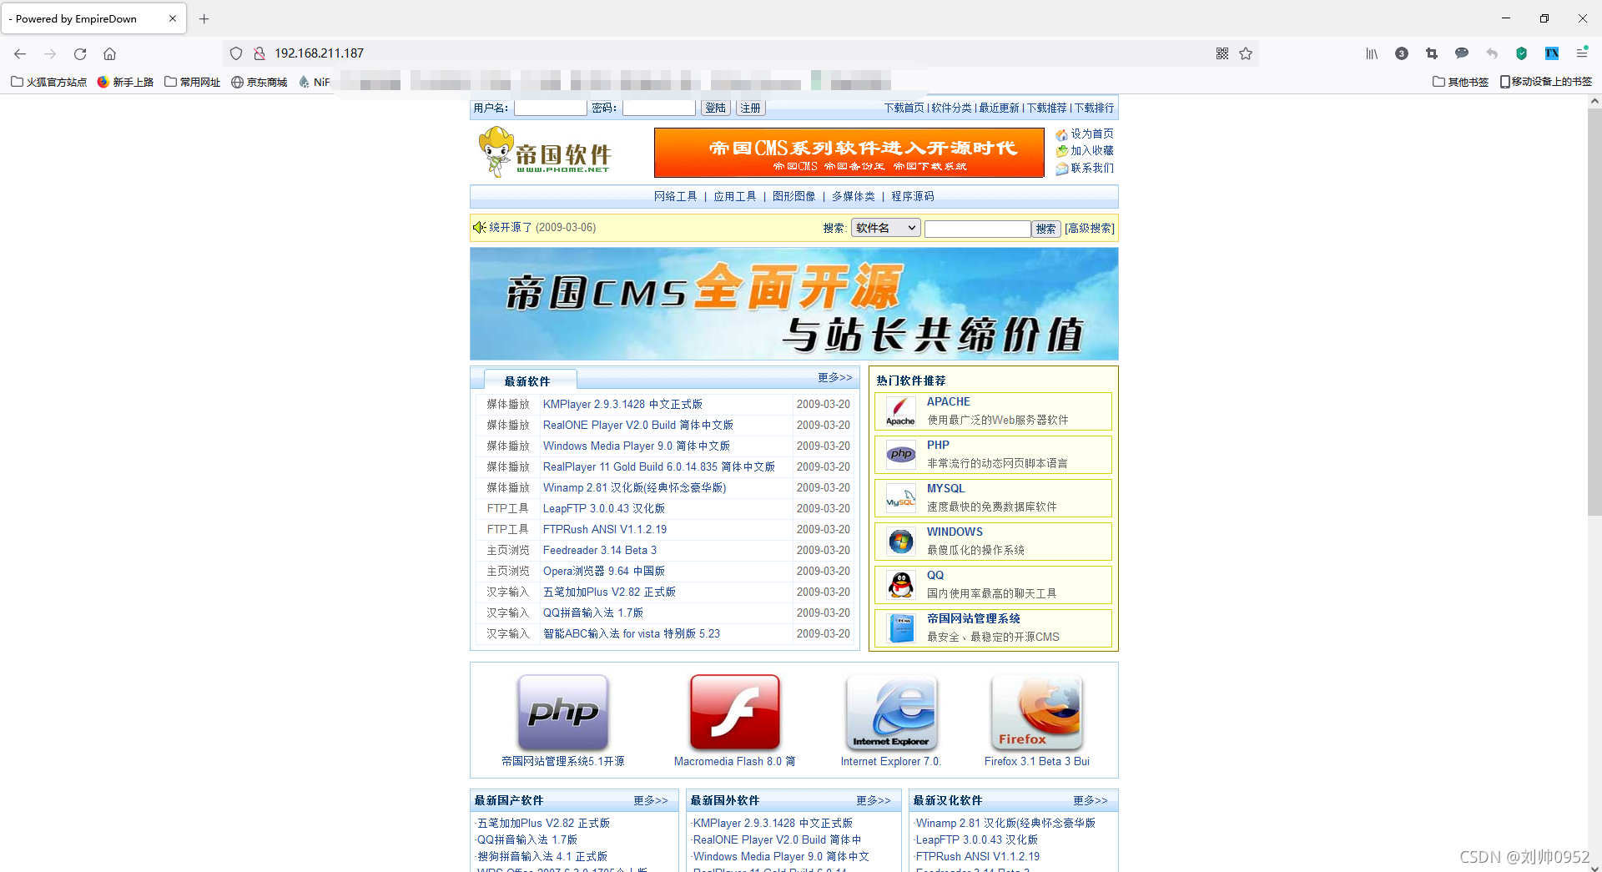Click 加入收藏 link
Image resolution: width=1602 pixels, height=872 pixels.
tap(1091, 150)
